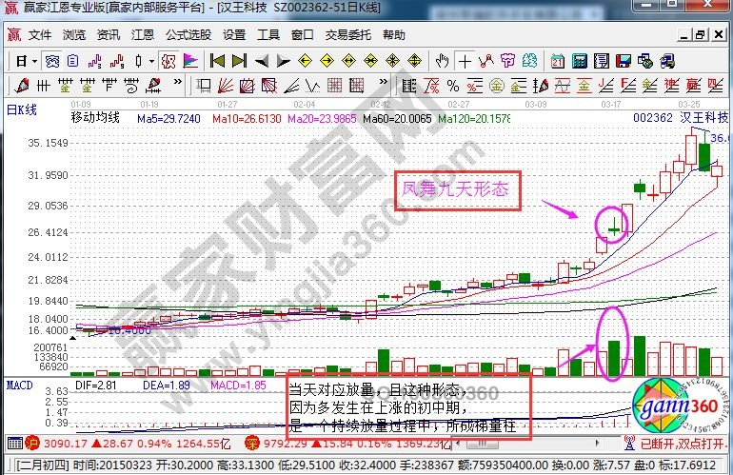The width and height of the screenshot is (733, 475).
Task: Click the 移动均线 indicator label
Action: 95,118
